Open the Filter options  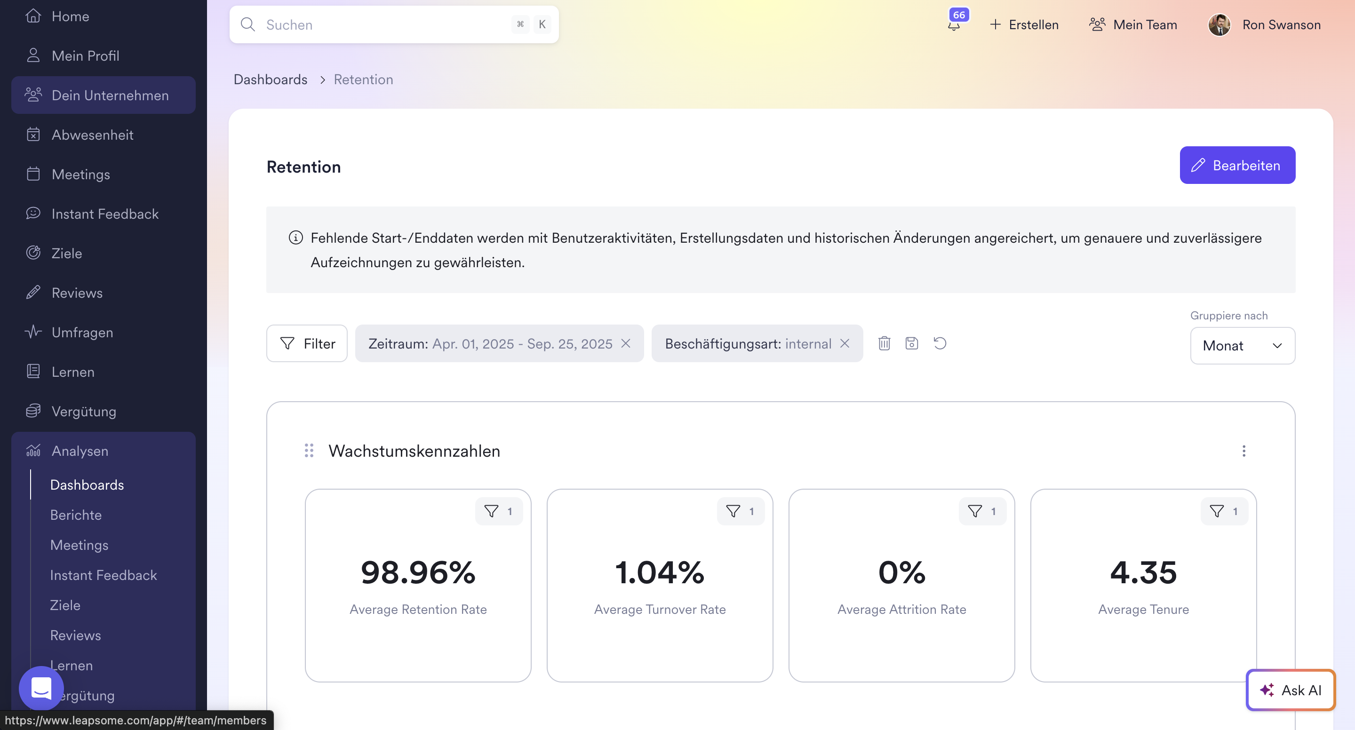click(x=307, y=343)
